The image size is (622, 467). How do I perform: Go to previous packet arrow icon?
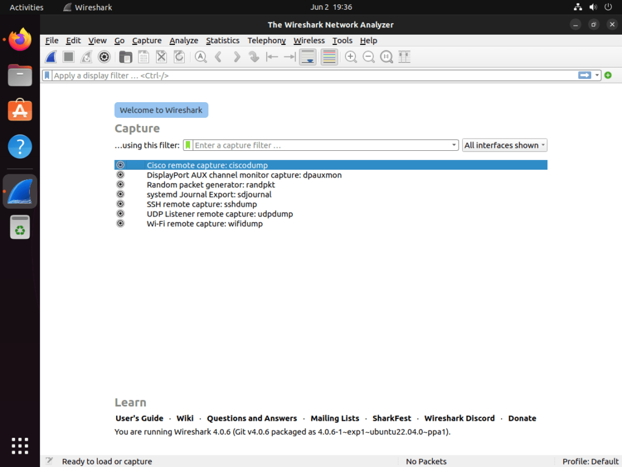(219, 57)
